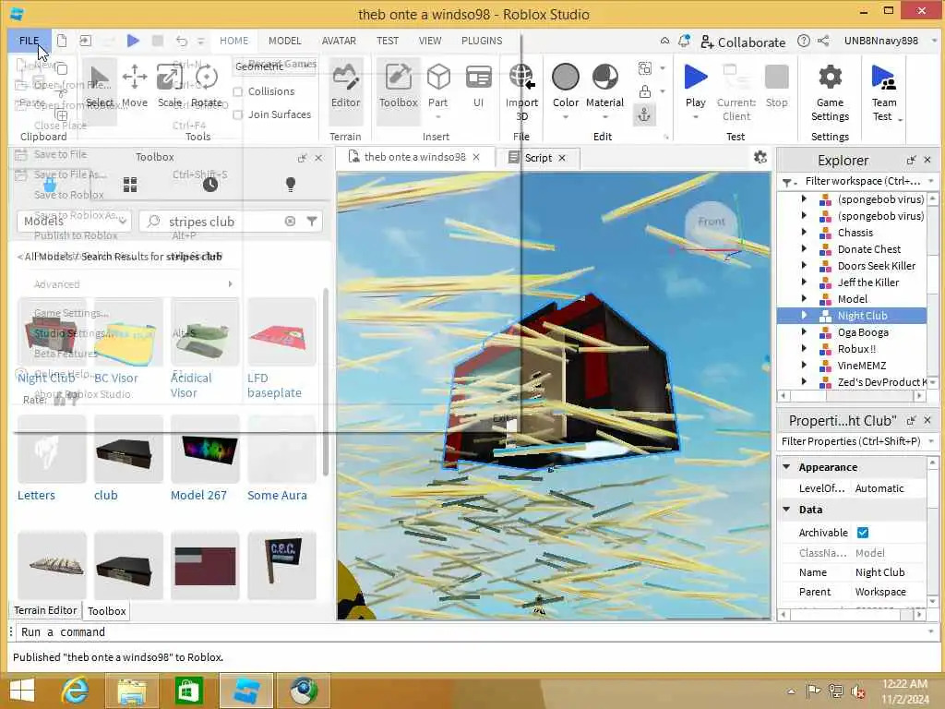Open the Play mode dropdown arrow

[696, 117]
